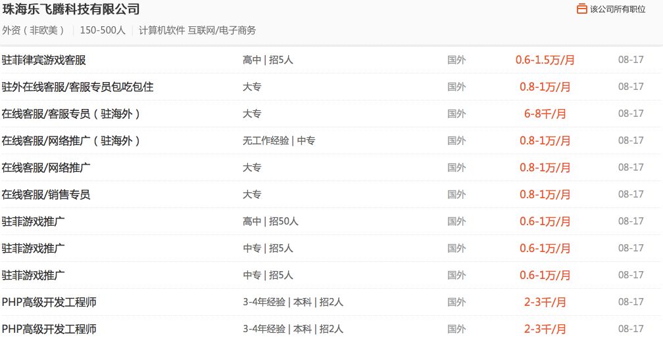Click 高中 | 招50人 requirement details
Screen dimensions: 663x342
[270, 222]
